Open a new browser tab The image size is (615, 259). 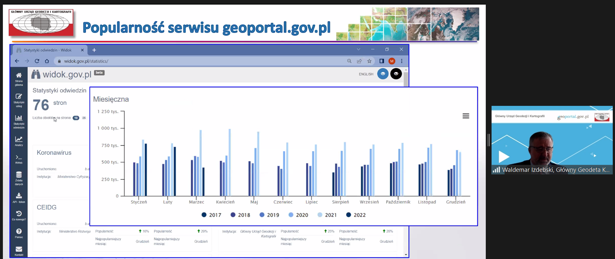(x=94, y=50)
